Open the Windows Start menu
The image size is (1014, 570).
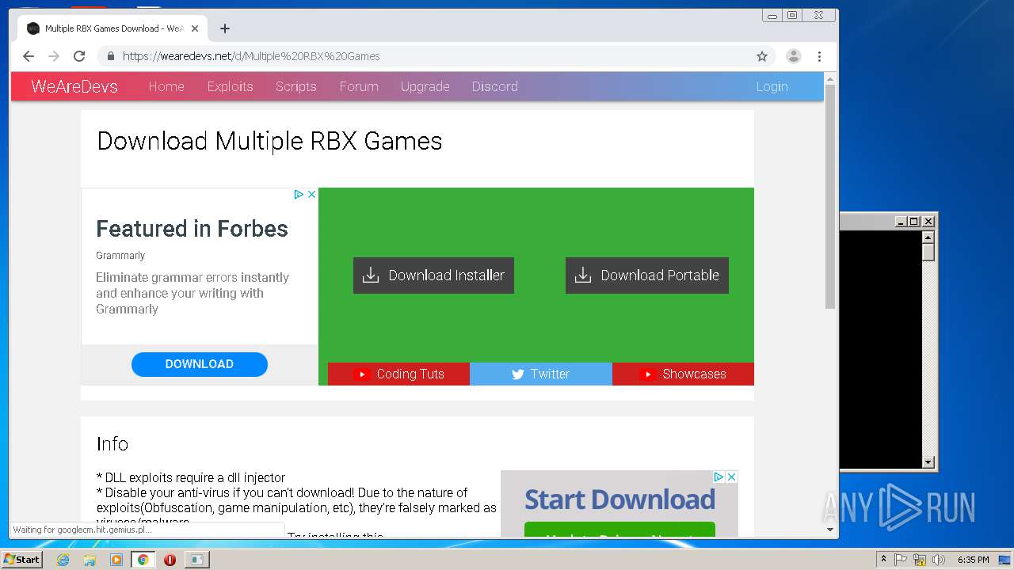[21, 559]
